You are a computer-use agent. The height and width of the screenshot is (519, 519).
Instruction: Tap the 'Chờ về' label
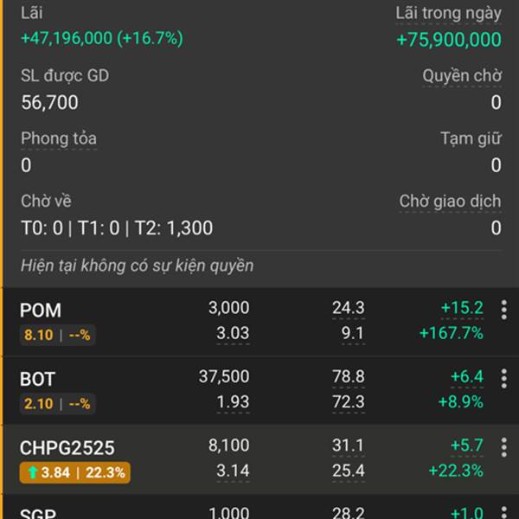tap(46, 202)
